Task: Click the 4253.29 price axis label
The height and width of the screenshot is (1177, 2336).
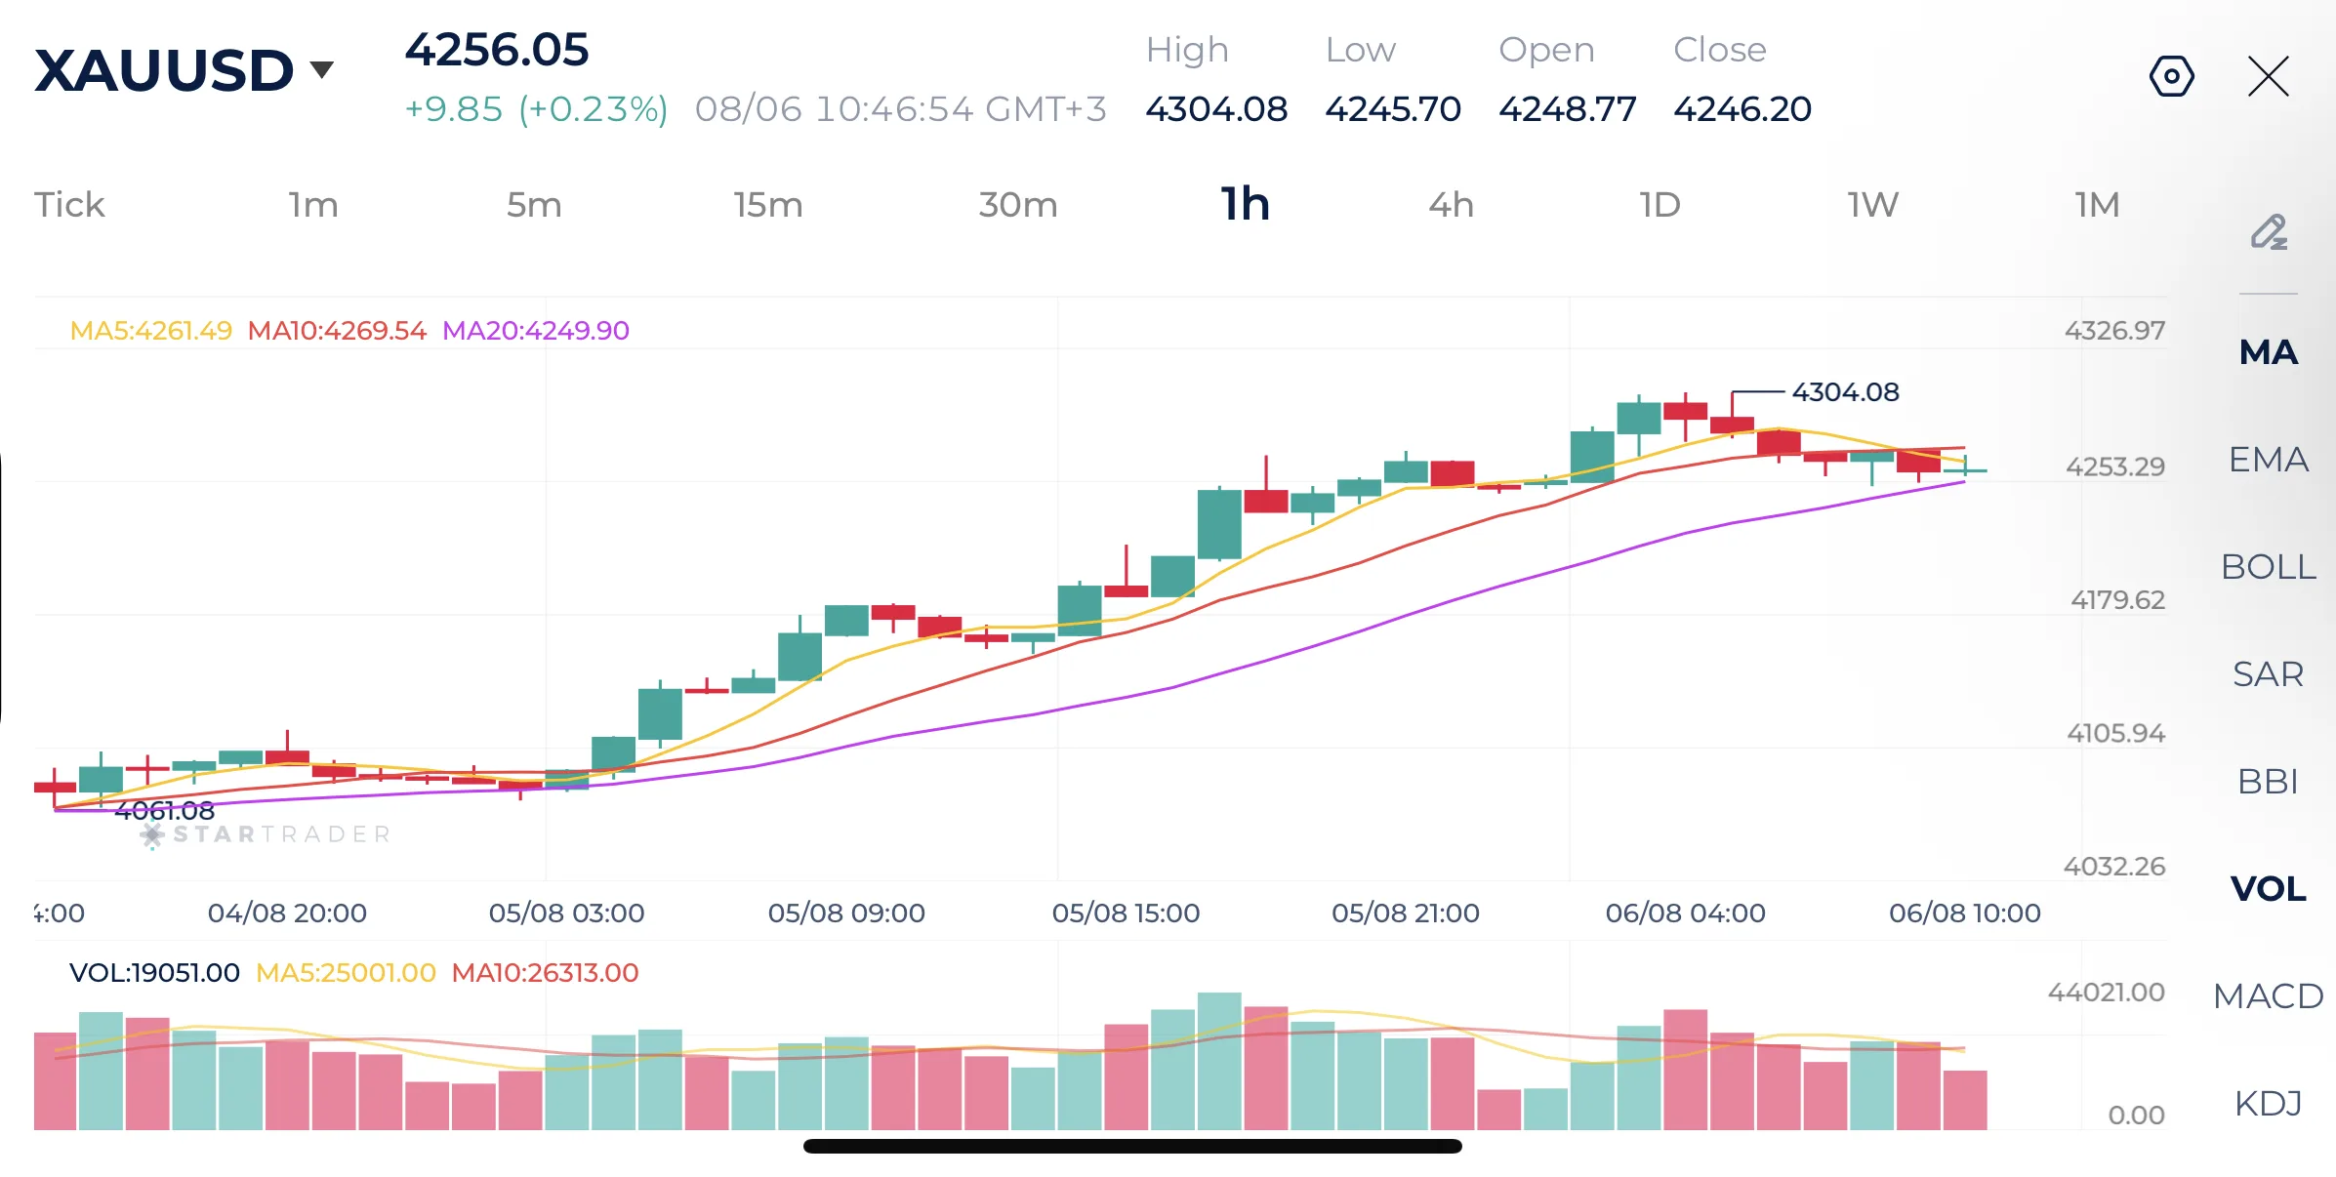Action: [x=2114, y=467]
